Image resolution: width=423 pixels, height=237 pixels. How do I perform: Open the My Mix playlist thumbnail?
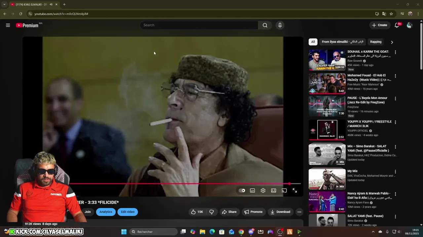point(327,179)
